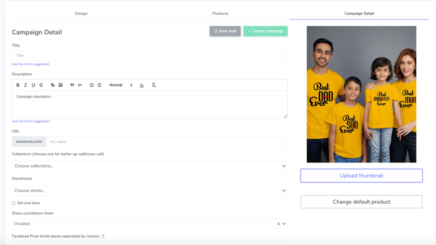Insert an image into the description
Screen dimensions: 436x245
(x=60, y=85)
